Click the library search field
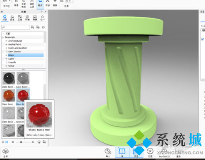Viewport: 205px width, 160px height. click(16, 27)
